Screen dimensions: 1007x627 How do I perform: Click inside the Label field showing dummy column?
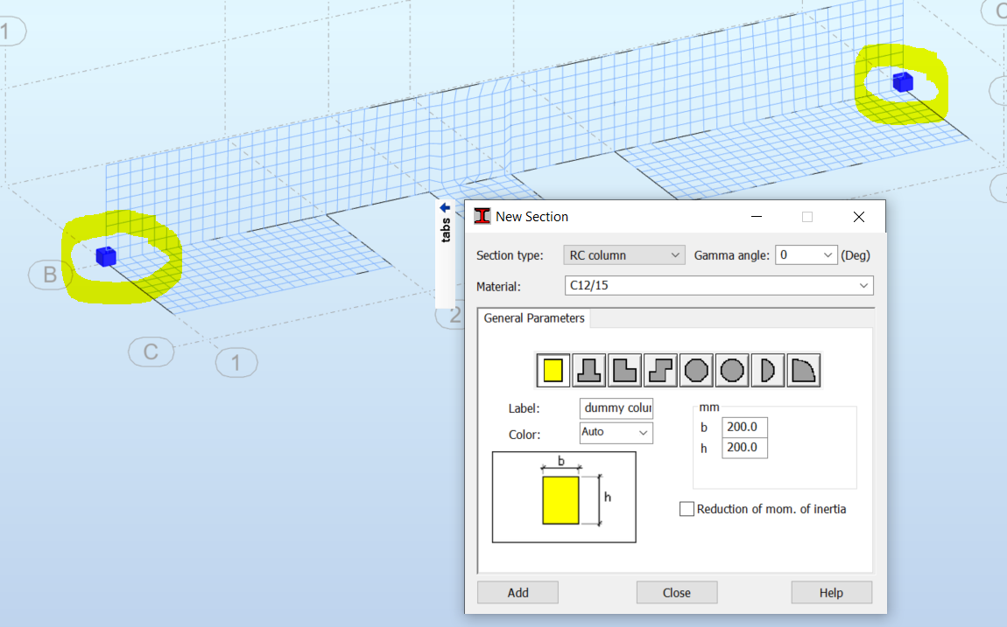(616, 408)
